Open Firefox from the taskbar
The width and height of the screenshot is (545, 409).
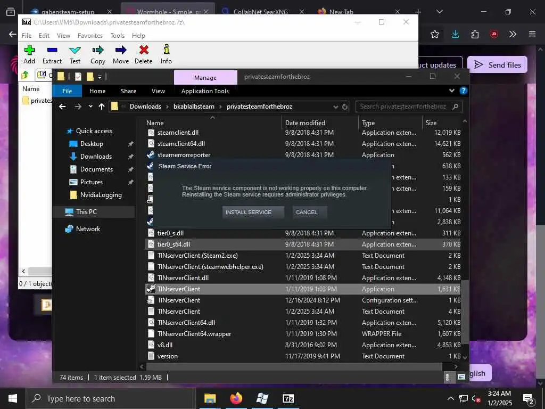236,398
